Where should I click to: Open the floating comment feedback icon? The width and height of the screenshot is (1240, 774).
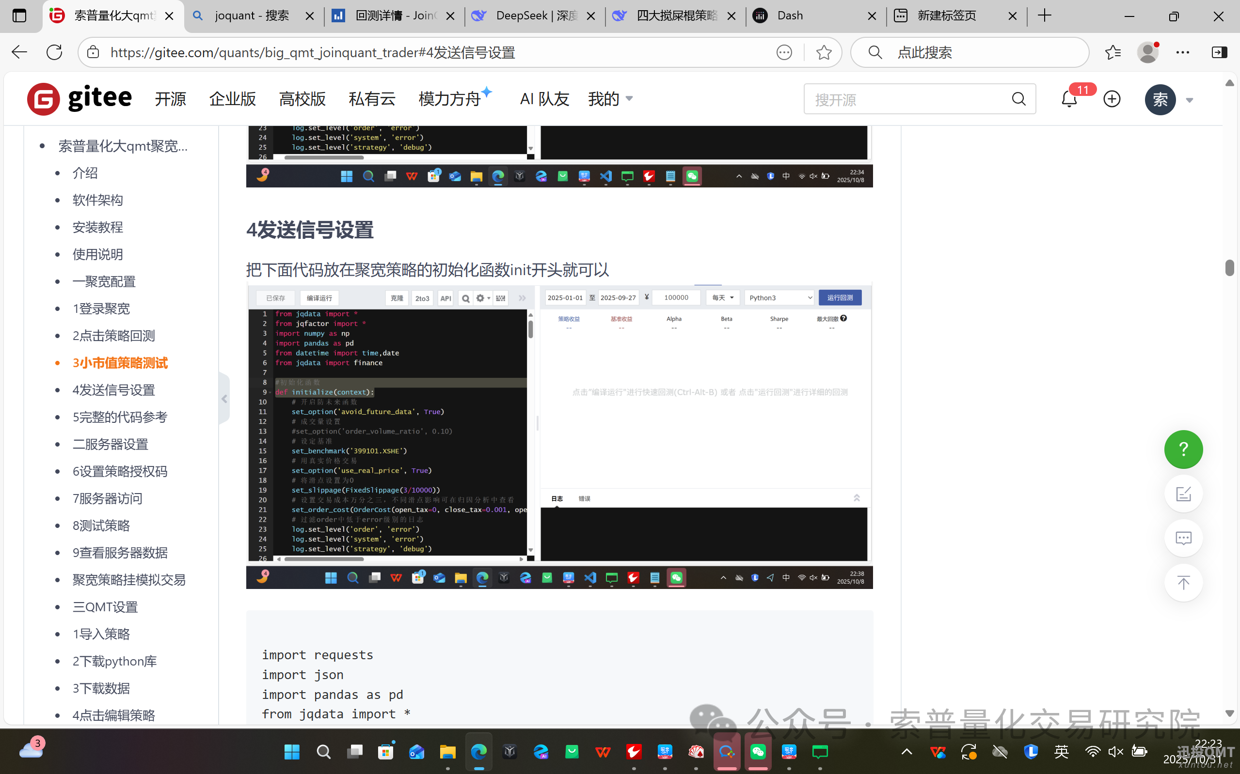pyautogui.click(x=1183, y=538)
